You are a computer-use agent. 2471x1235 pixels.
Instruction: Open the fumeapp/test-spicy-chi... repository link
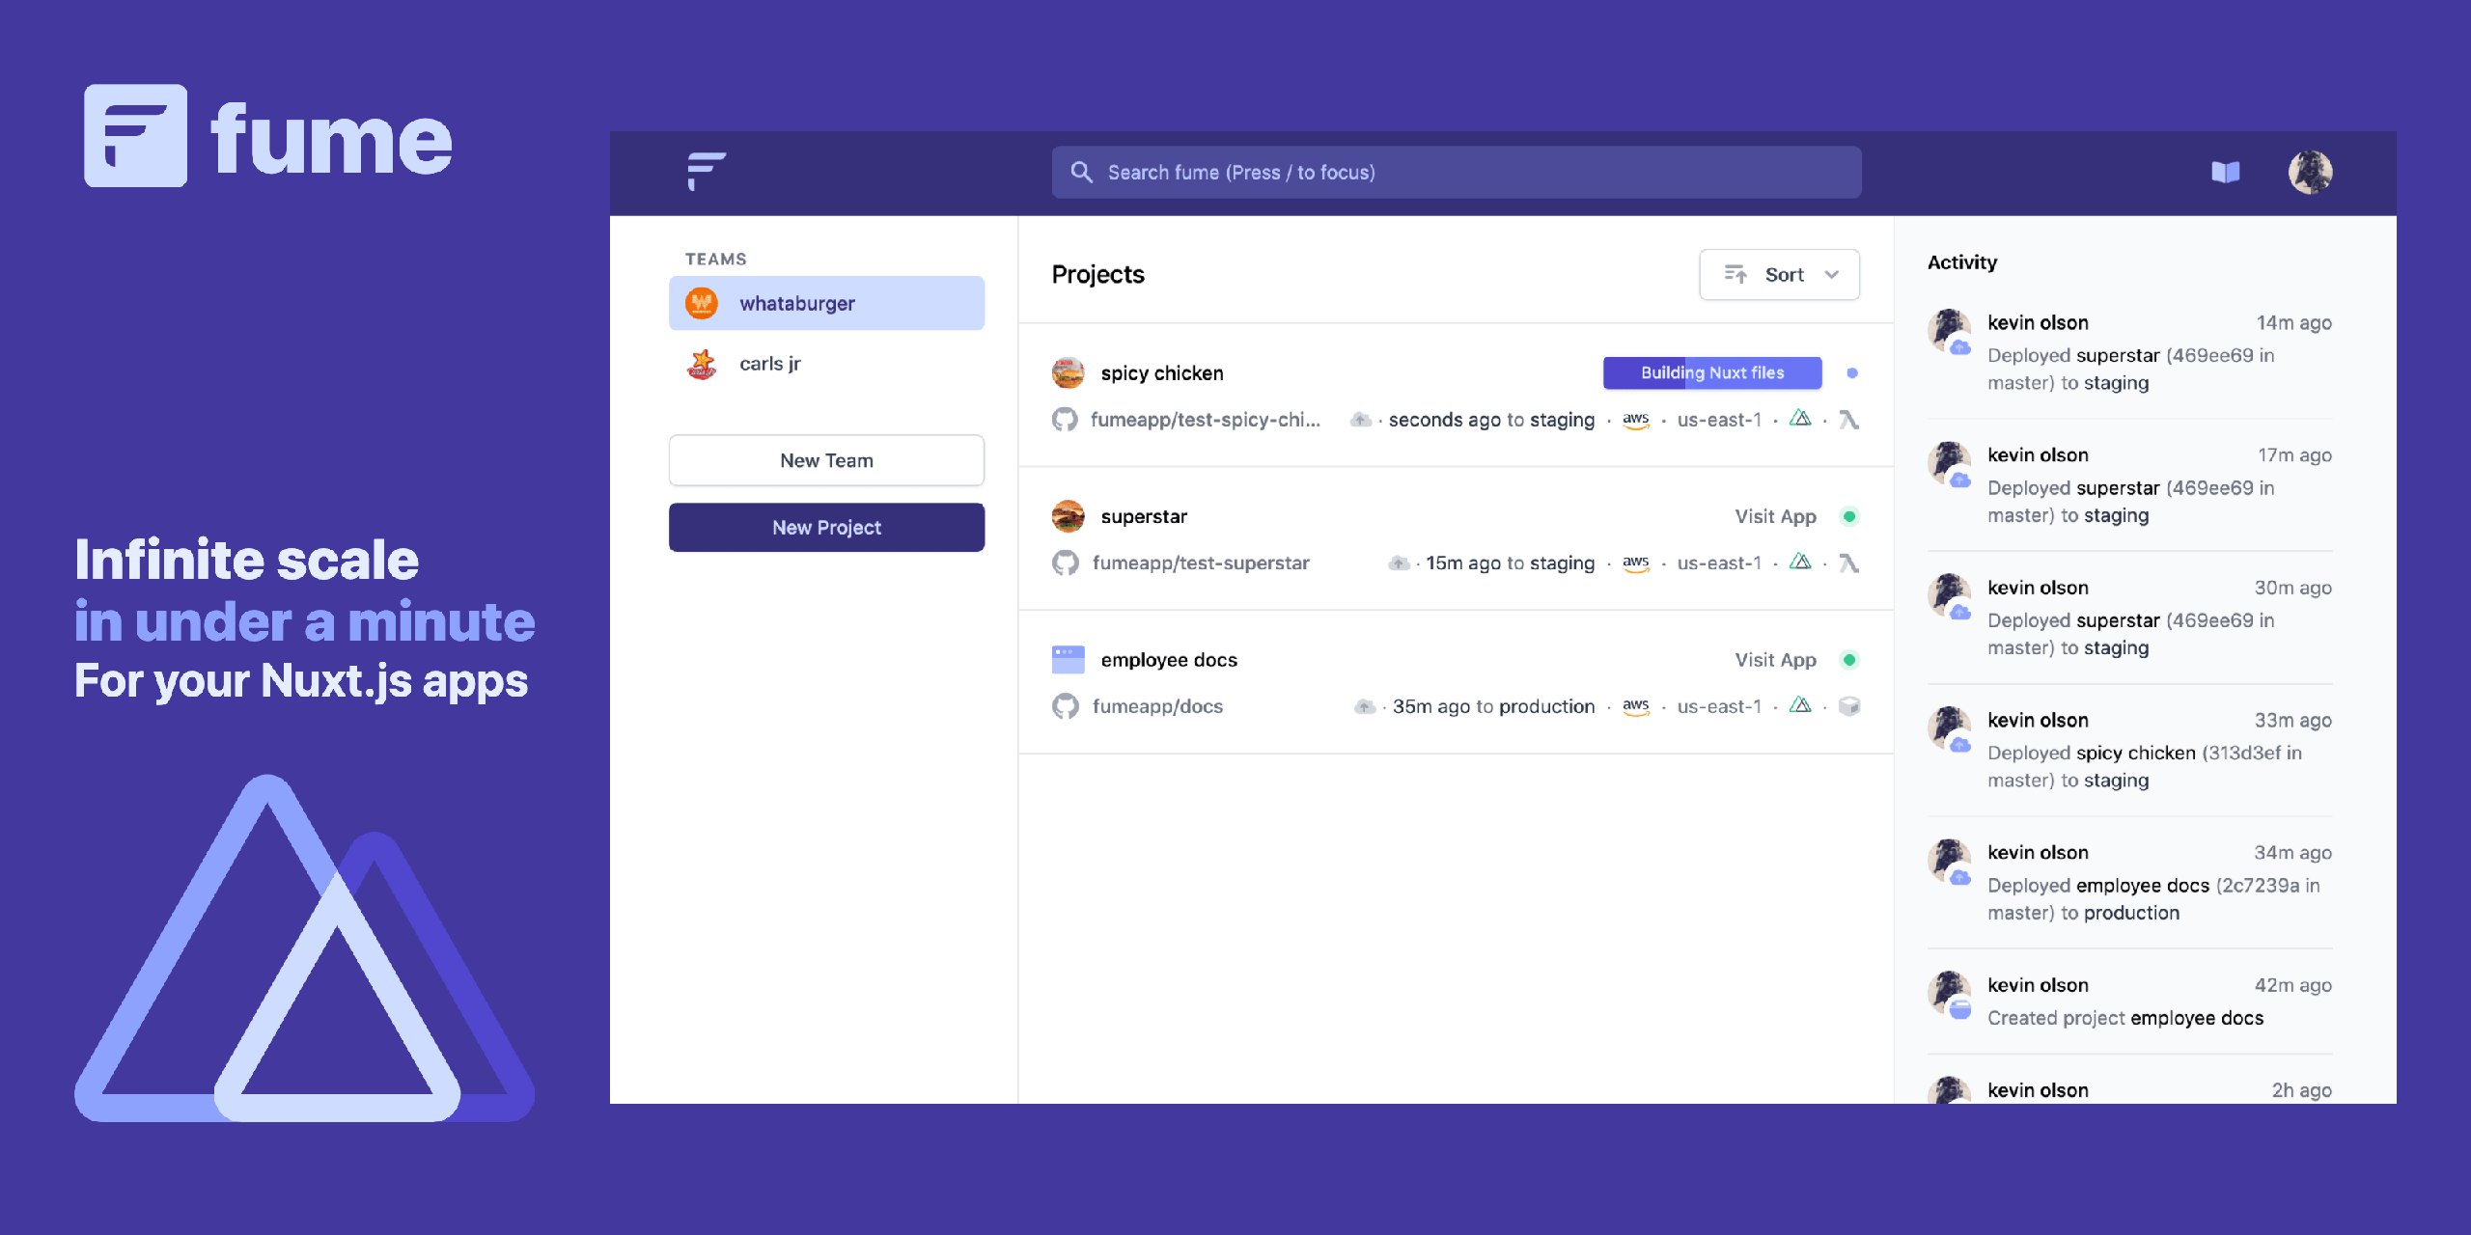point(1206,420)
